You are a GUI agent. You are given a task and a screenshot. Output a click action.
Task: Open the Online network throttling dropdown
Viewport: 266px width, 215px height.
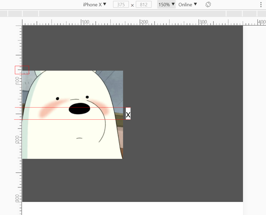point(188,4)
